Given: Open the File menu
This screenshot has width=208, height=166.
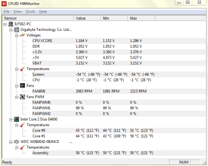Looking at the screenshot, I should point(6,12).
